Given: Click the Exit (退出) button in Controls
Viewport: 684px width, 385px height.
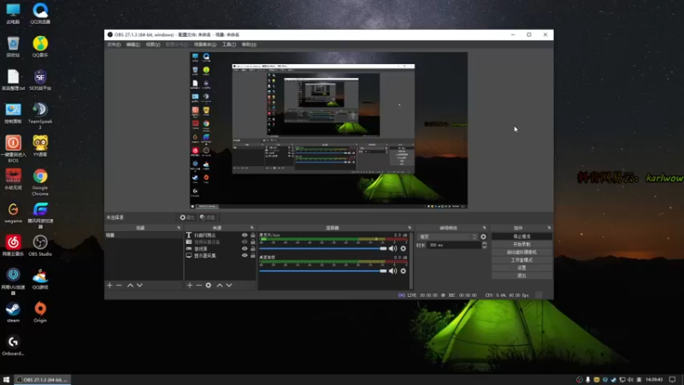Looking at the screenshot, I should [522, 275].
